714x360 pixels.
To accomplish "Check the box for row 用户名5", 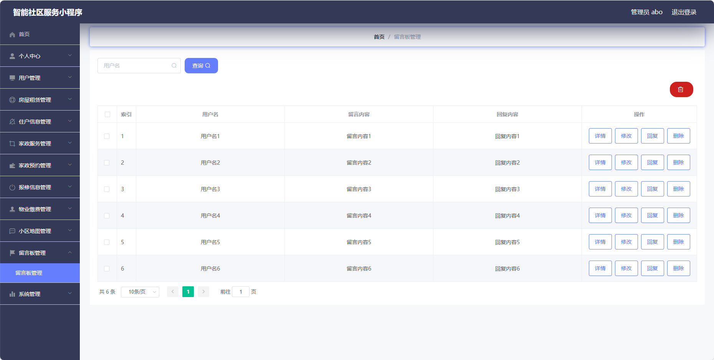I will [107, 242].
